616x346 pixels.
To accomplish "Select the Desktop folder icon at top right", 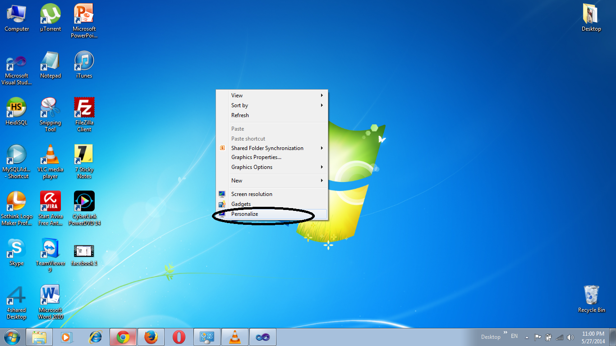I will (x=591, y=18).
